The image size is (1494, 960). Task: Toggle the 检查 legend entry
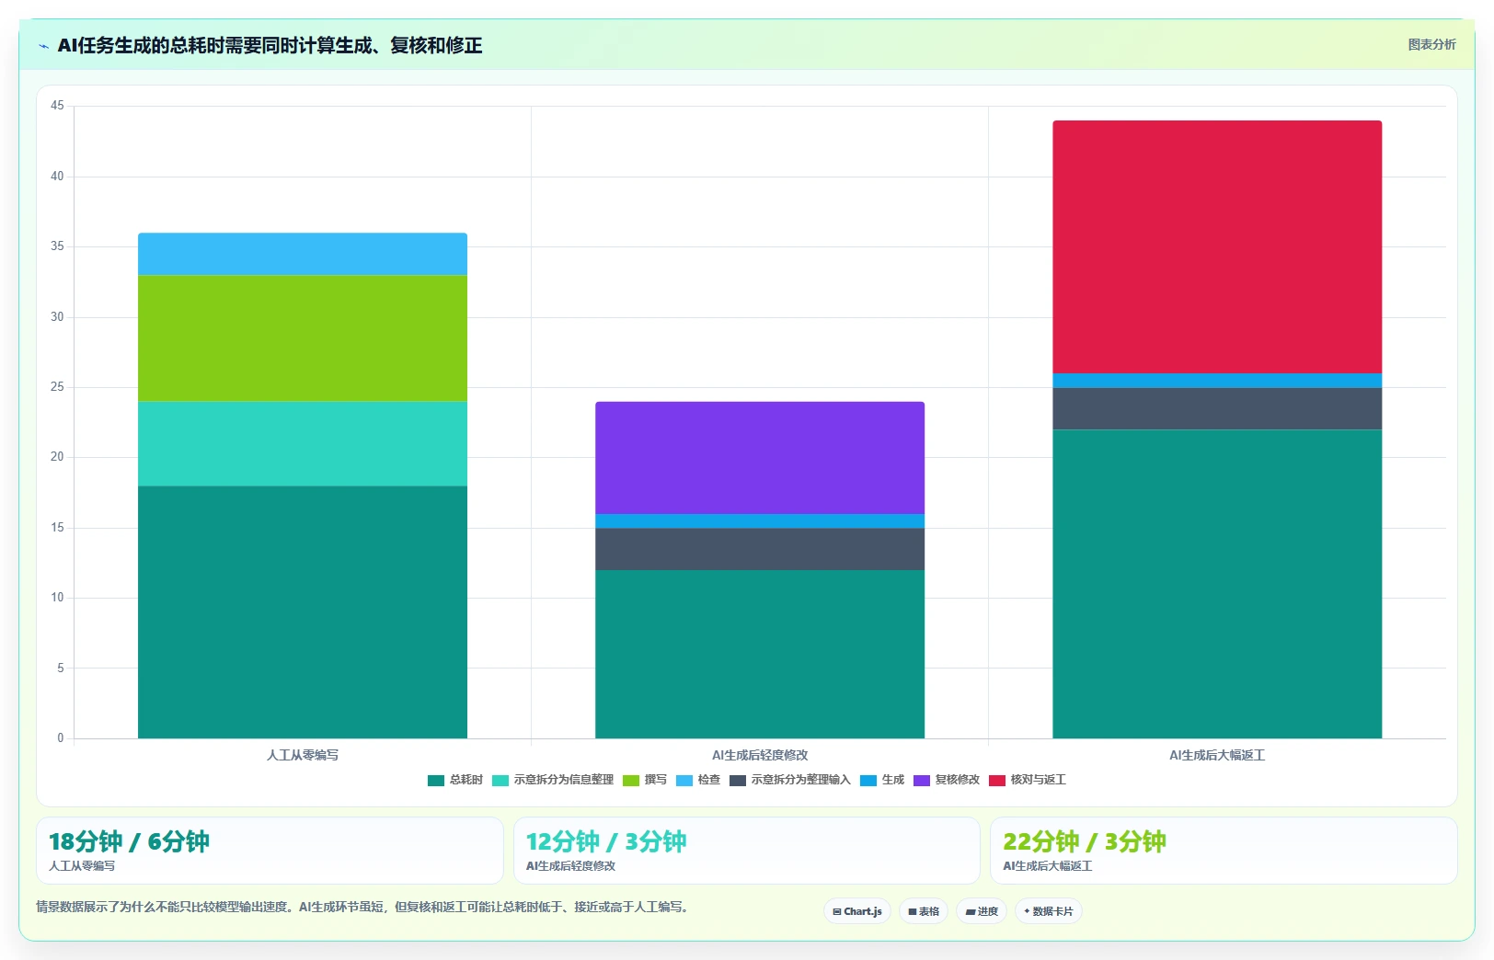click(698, 780)
